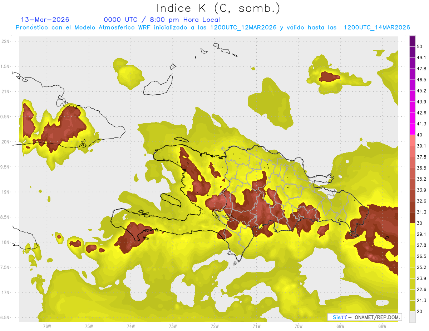
Task: Click the "43.9" value on the color scale
Action: pyautogui.click(x=421, y=102)
